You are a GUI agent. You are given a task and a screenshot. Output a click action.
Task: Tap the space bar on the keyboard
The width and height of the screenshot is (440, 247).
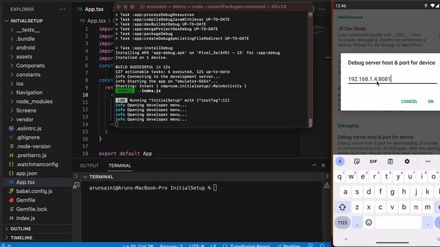pos(398,222)
